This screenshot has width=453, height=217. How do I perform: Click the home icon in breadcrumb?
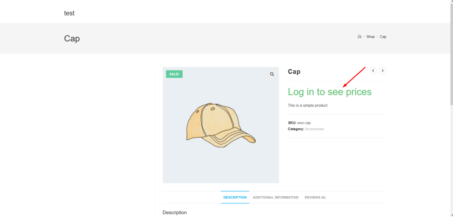359,37
